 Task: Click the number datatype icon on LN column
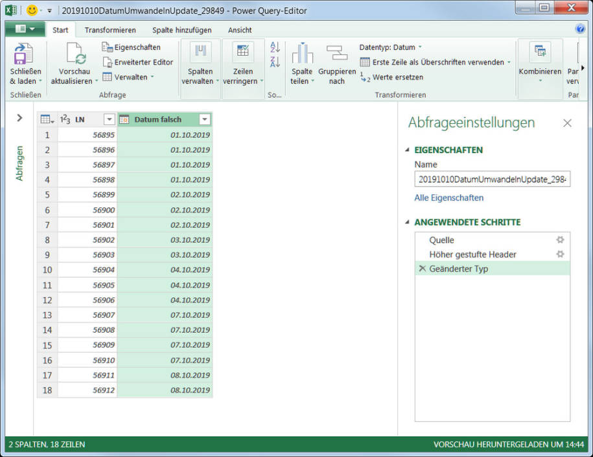point(65,119)
